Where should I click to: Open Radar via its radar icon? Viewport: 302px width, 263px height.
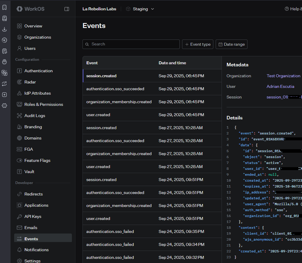pyautogui.click(x=19, y=82)
